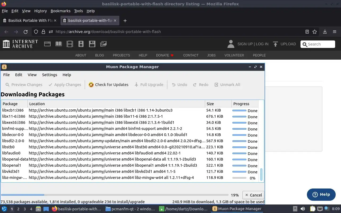The height and width of the screenshot is (213, 341).
Task: Open the Images icon in Archive header
Action: point(103,44)
